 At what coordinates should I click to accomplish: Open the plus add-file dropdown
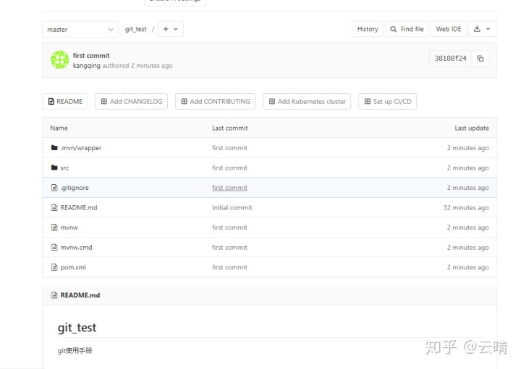(171, 29)
